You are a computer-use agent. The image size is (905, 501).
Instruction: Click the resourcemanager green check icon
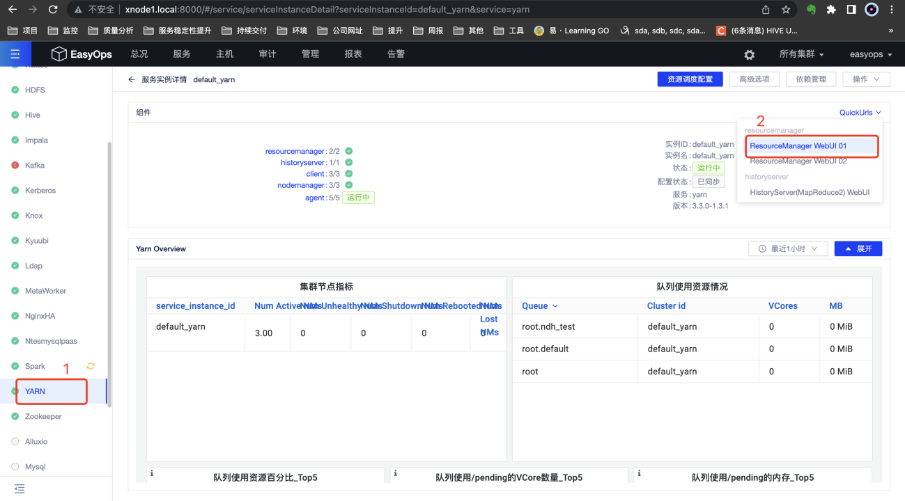349,151
